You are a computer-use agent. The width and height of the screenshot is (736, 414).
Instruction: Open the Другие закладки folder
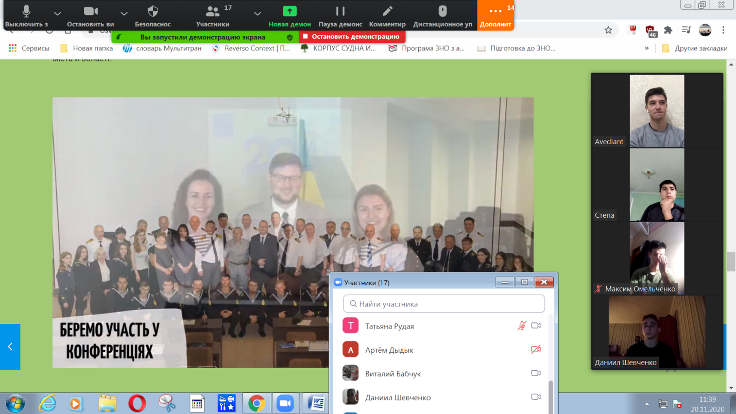coord(695,48)
